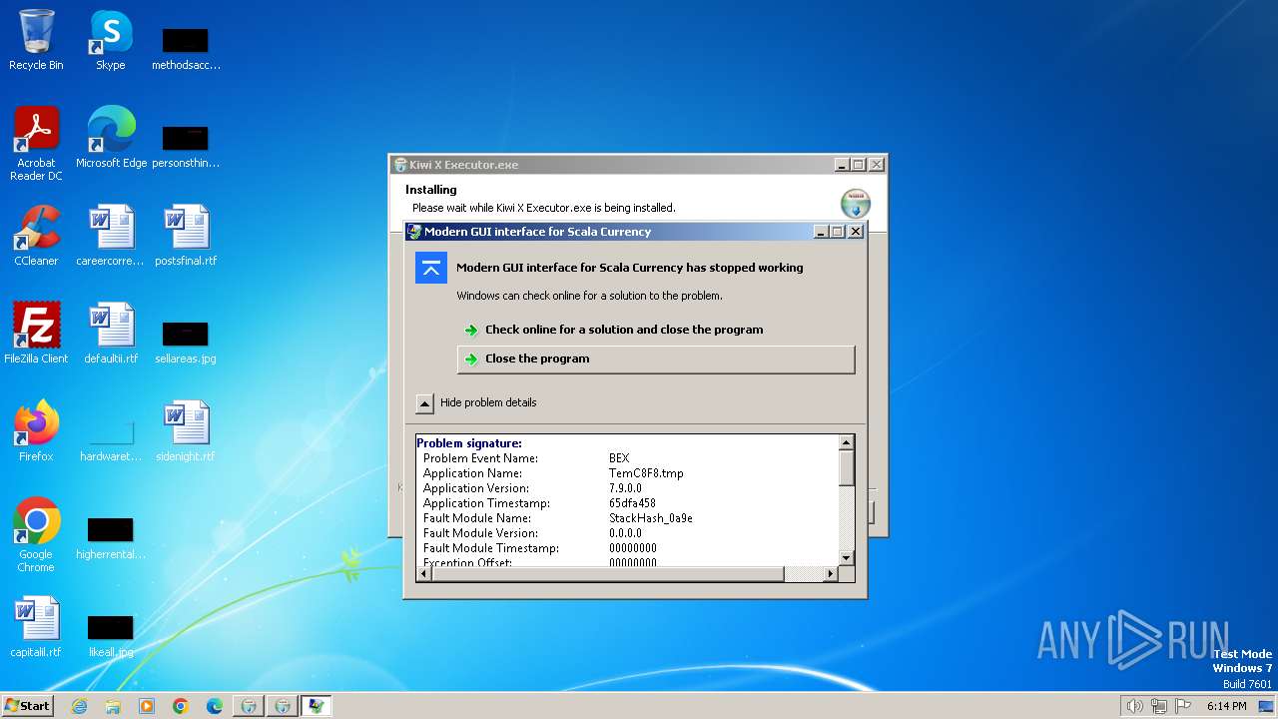Launch the Microsoft Edge desktop shortcut
The width and height of the screenshot is (1278, 719).
pos(111,138)
